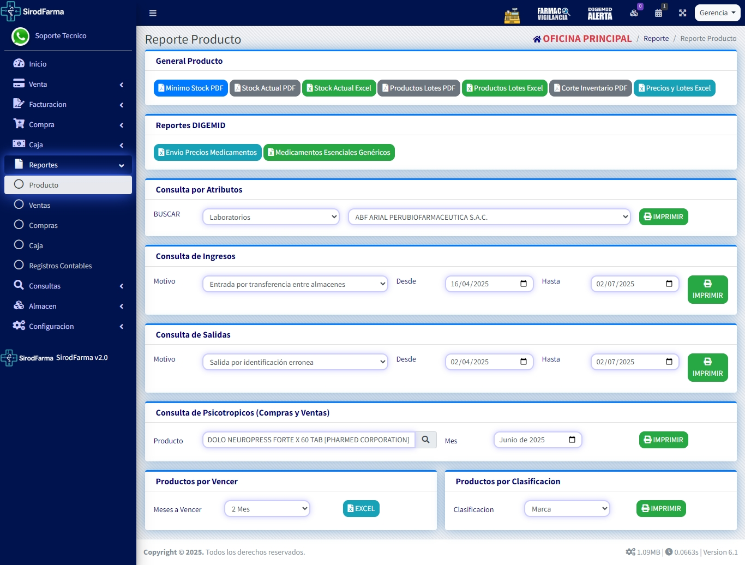Open the Laboratorios attribute dropdown
This screenshot has width=745, height=565.
coord(271,217)
